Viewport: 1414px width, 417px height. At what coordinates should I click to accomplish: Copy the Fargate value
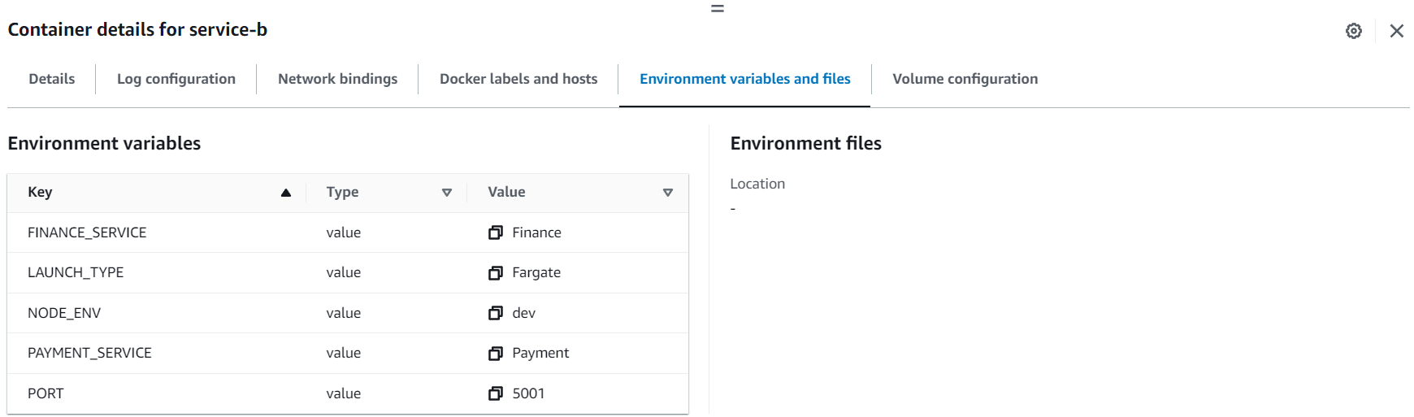click(495, 272)
